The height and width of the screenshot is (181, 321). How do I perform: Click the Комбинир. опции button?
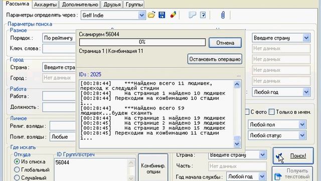coord(153,168)
